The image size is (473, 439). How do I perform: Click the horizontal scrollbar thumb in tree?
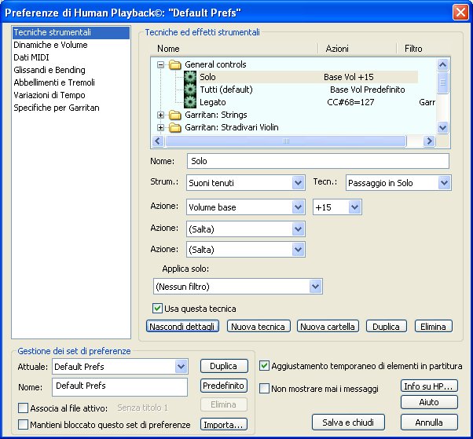pyautogui.click(x=286, y=141)
